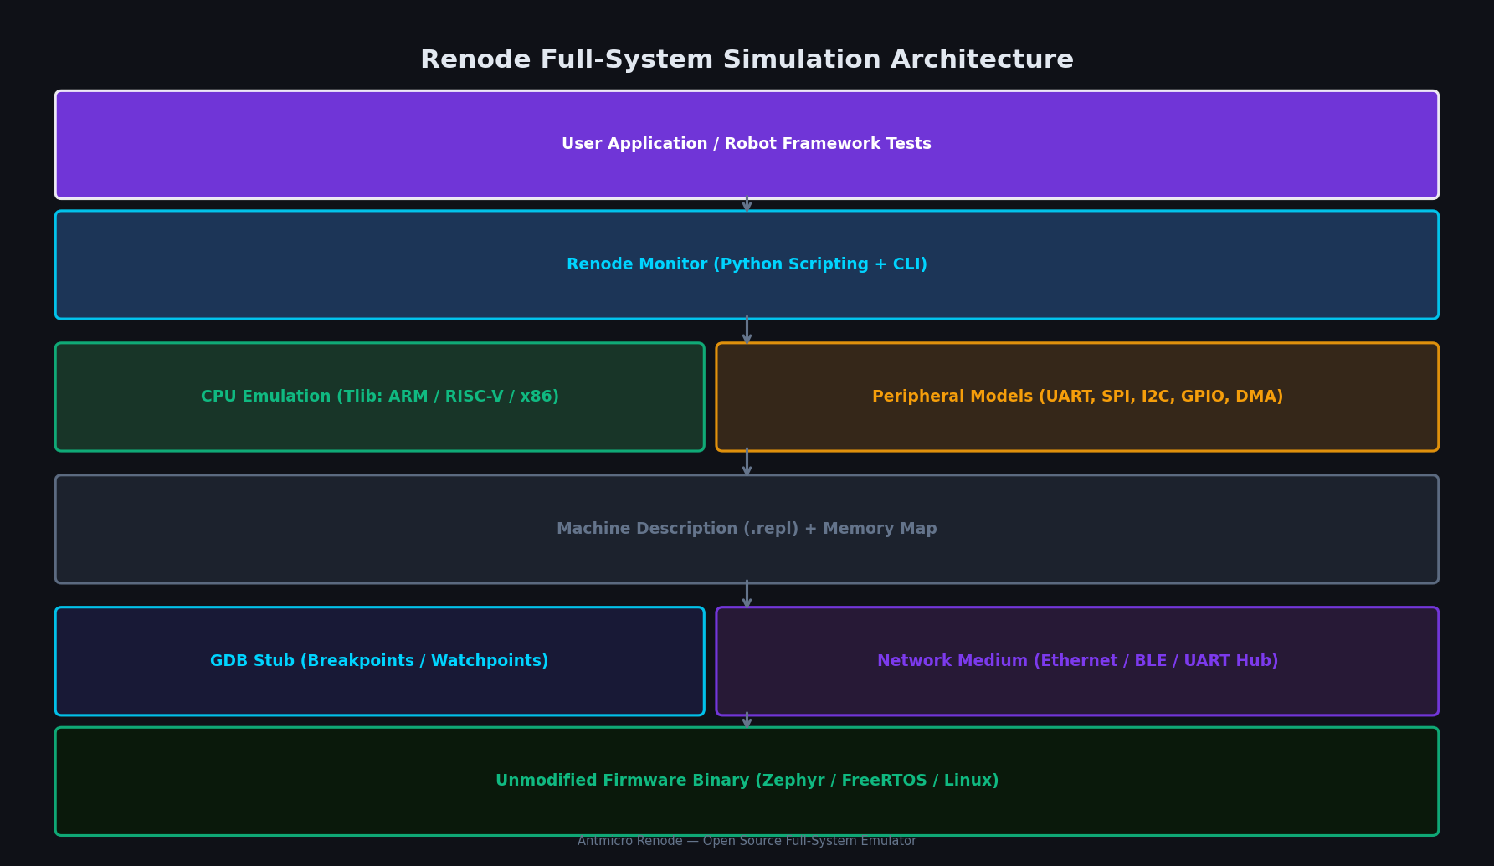Select the Renode Monitor (Python Scripting + CLI) block

coord(747,264)
